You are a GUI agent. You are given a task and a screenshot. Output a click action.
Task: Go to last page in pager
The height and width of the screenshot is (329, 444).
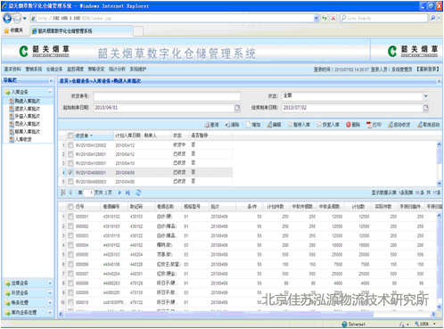tap(127, 193)
